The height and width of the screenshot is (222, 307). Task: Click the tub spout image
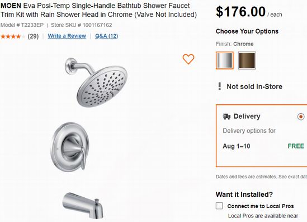[83, 206]
